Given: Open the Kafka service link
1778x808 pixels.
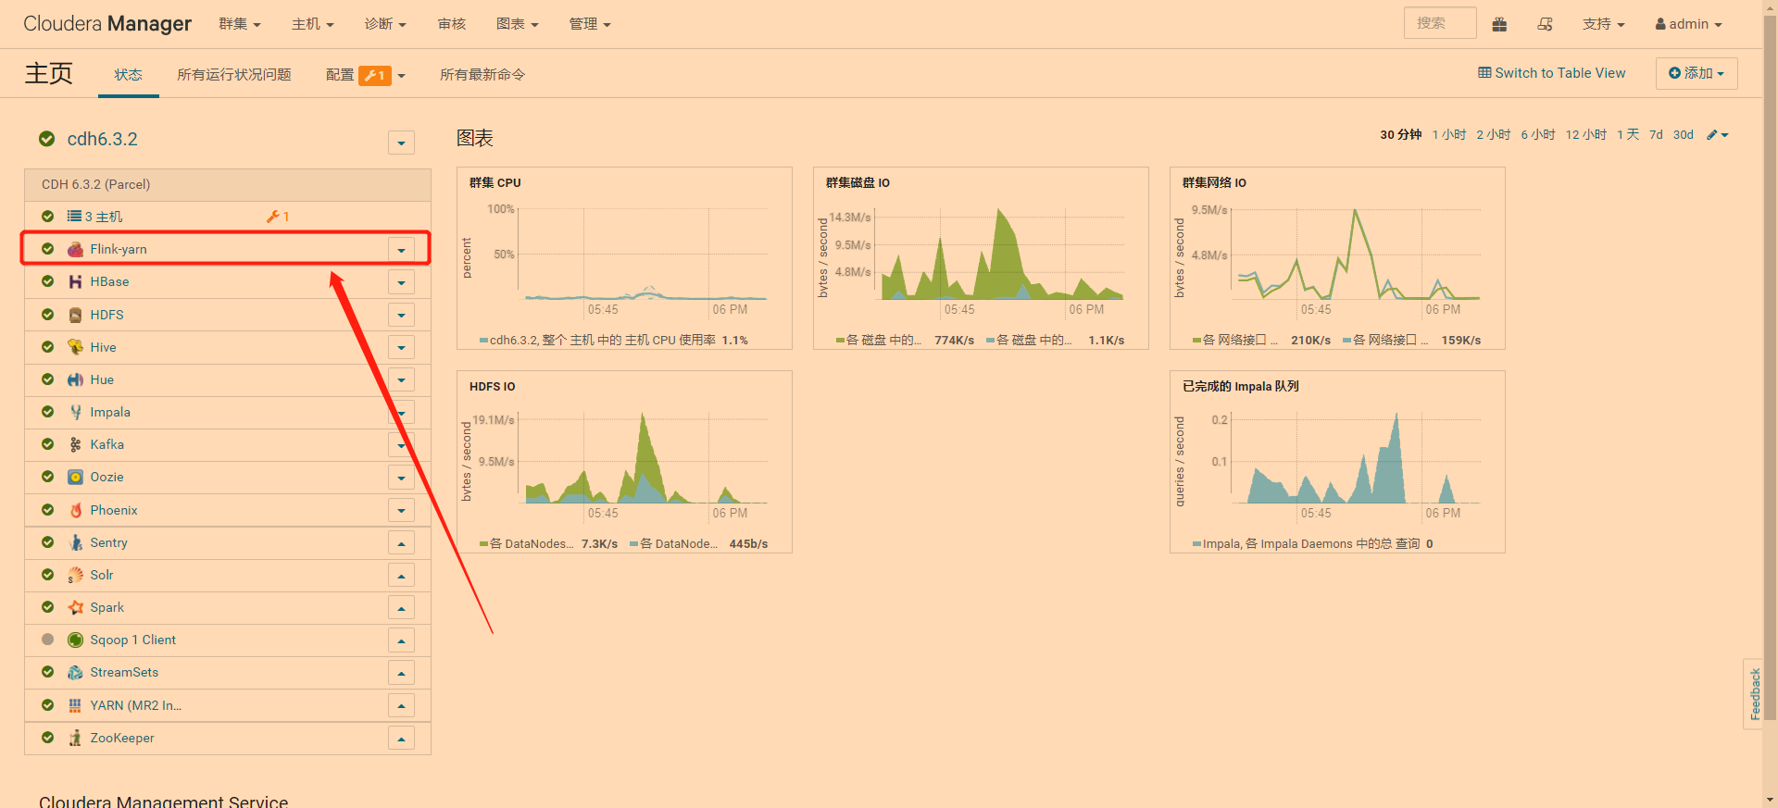Looking at the screenshot, I should pos(107,444).
